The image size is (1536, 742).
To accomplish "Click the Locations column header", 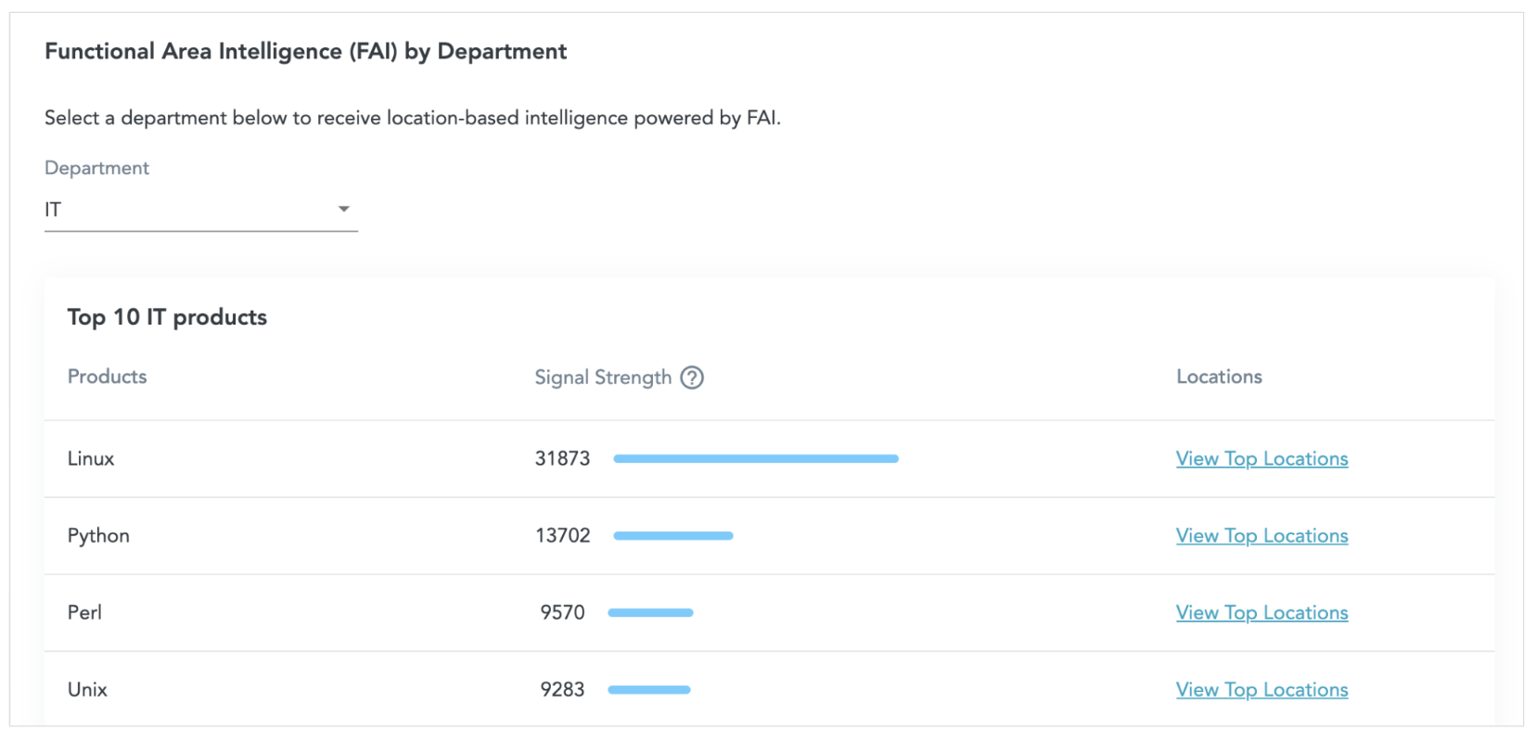I will (1218, 377).
